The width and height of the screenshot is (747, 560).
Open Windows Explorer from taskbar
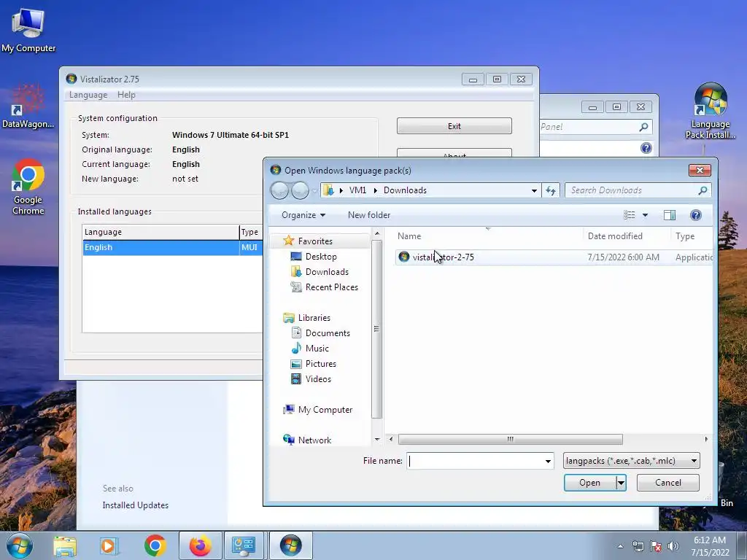pyautogui.click(x=65, y=545)
